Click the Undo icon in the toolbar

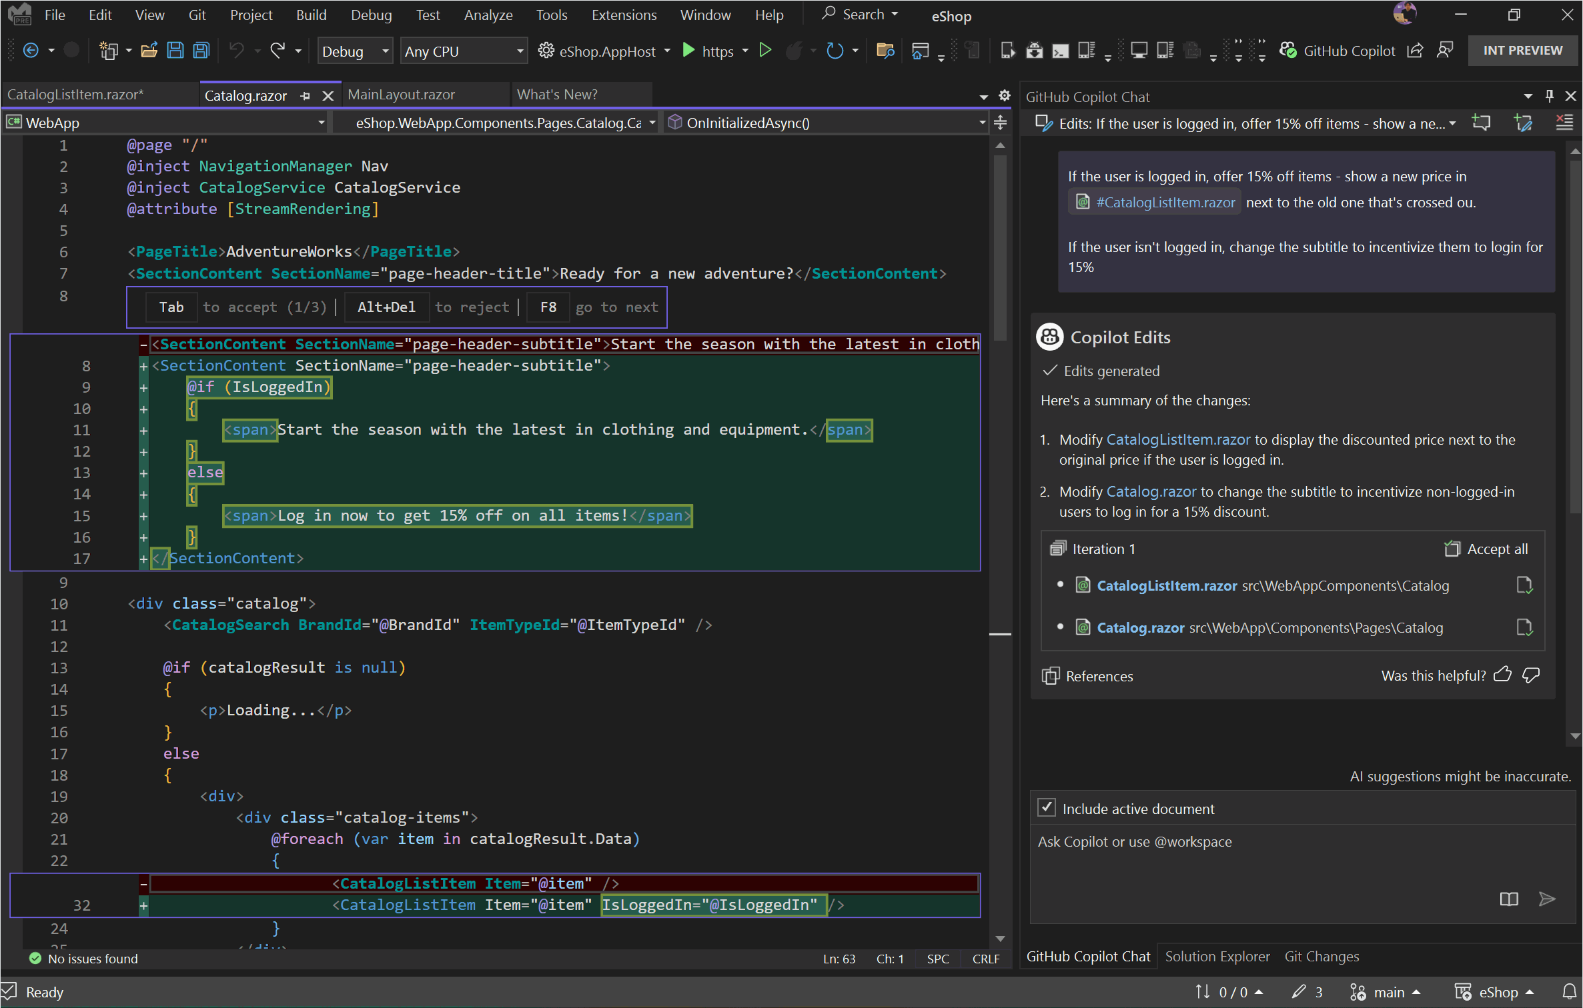pyautogui.click(x=237, y=50)
